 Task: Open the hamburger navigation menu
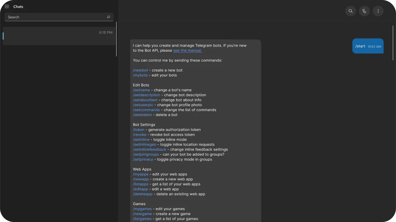[7, 7]
